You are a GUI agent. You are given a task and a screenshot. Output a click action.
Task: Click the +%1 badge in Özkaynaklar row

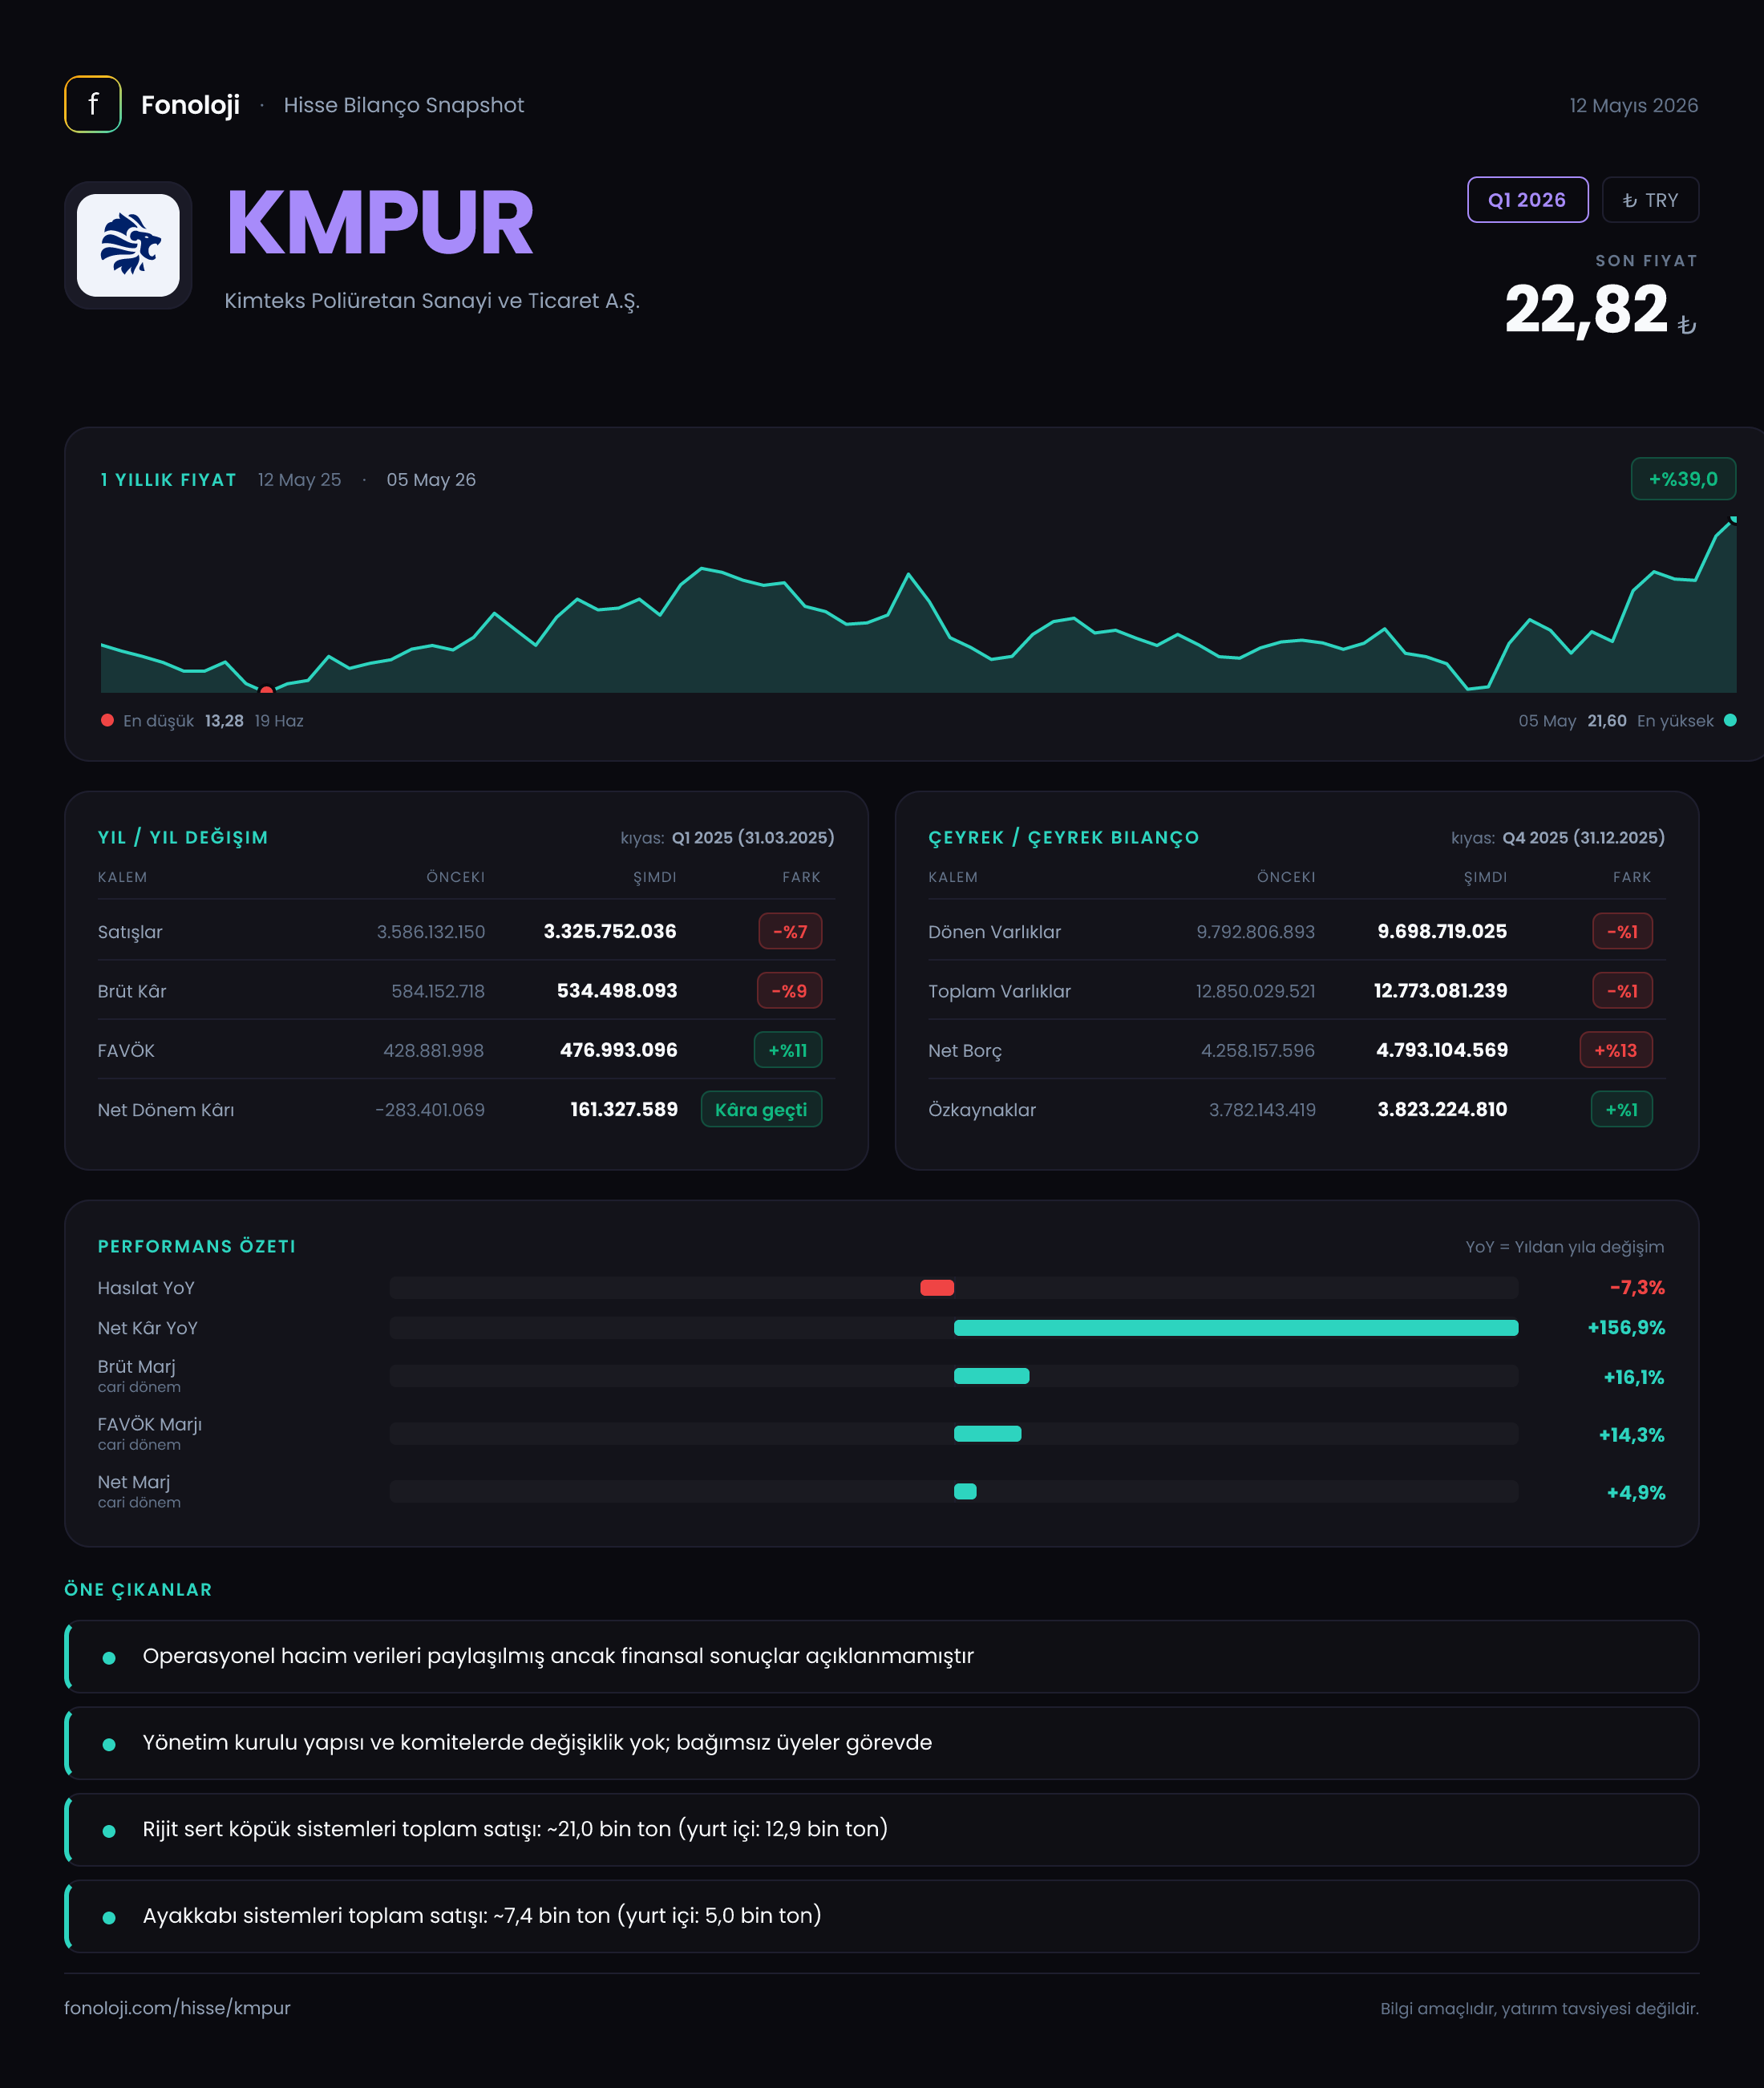tap(1621, 1109)
